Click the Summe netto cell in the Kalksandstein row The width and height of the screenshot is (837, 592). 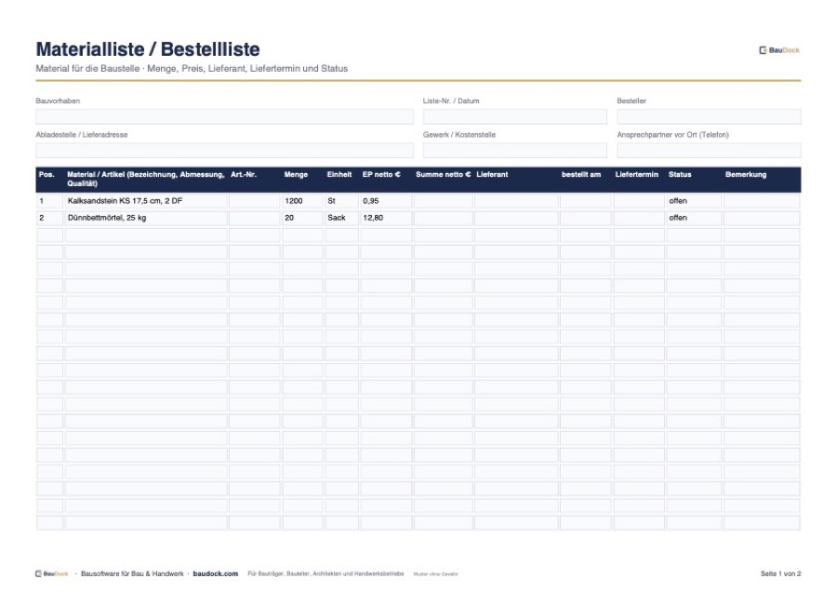tap(443, 201)
